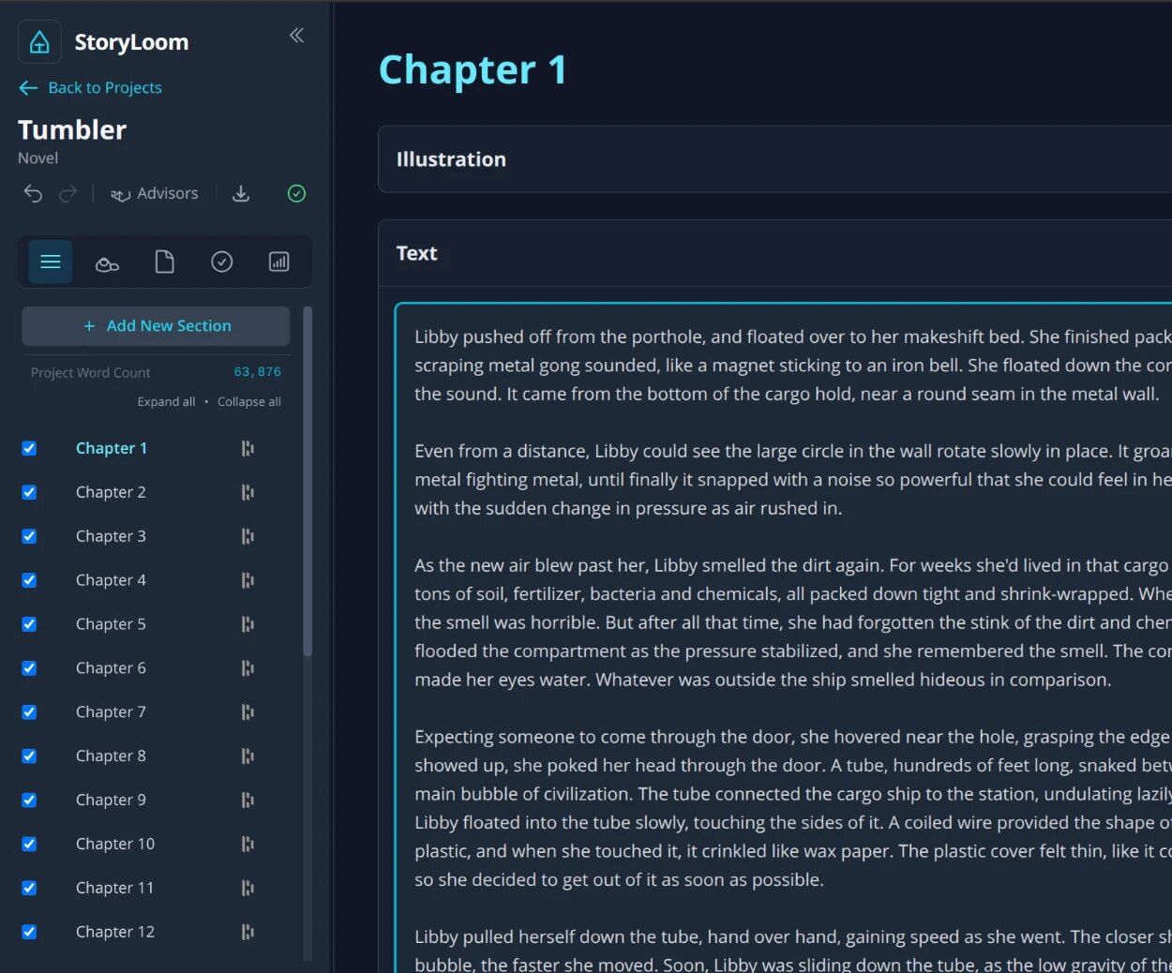Select Chapter 4 in the outline
Screen dimensions: 1172x973
pyautogui.click(x=111, y=580)
